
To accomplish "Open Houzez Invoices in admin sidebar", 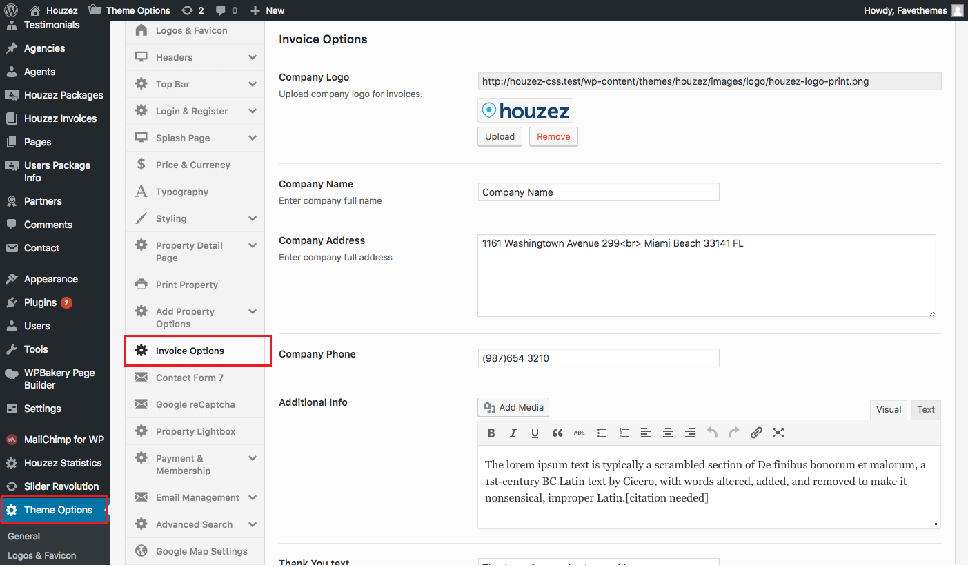I will point(55,118).
